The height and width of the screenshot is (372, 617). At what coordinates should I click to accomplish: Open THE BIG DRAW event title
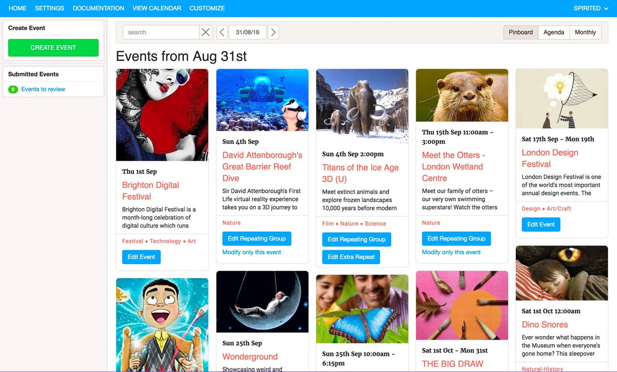452,364
